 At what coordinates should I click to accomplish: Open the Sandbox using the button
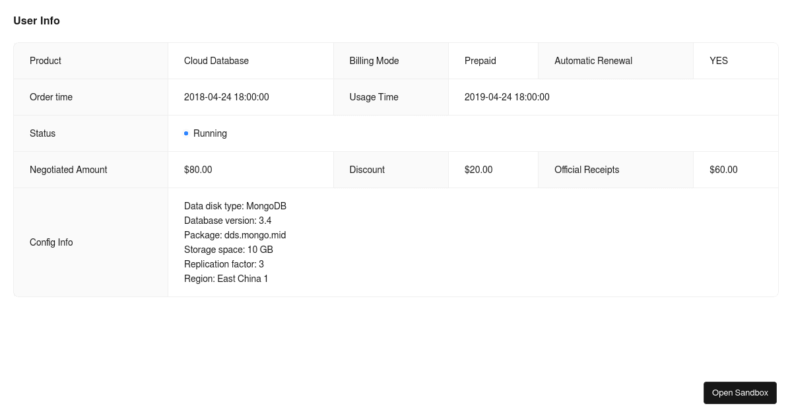click(740, 392)
